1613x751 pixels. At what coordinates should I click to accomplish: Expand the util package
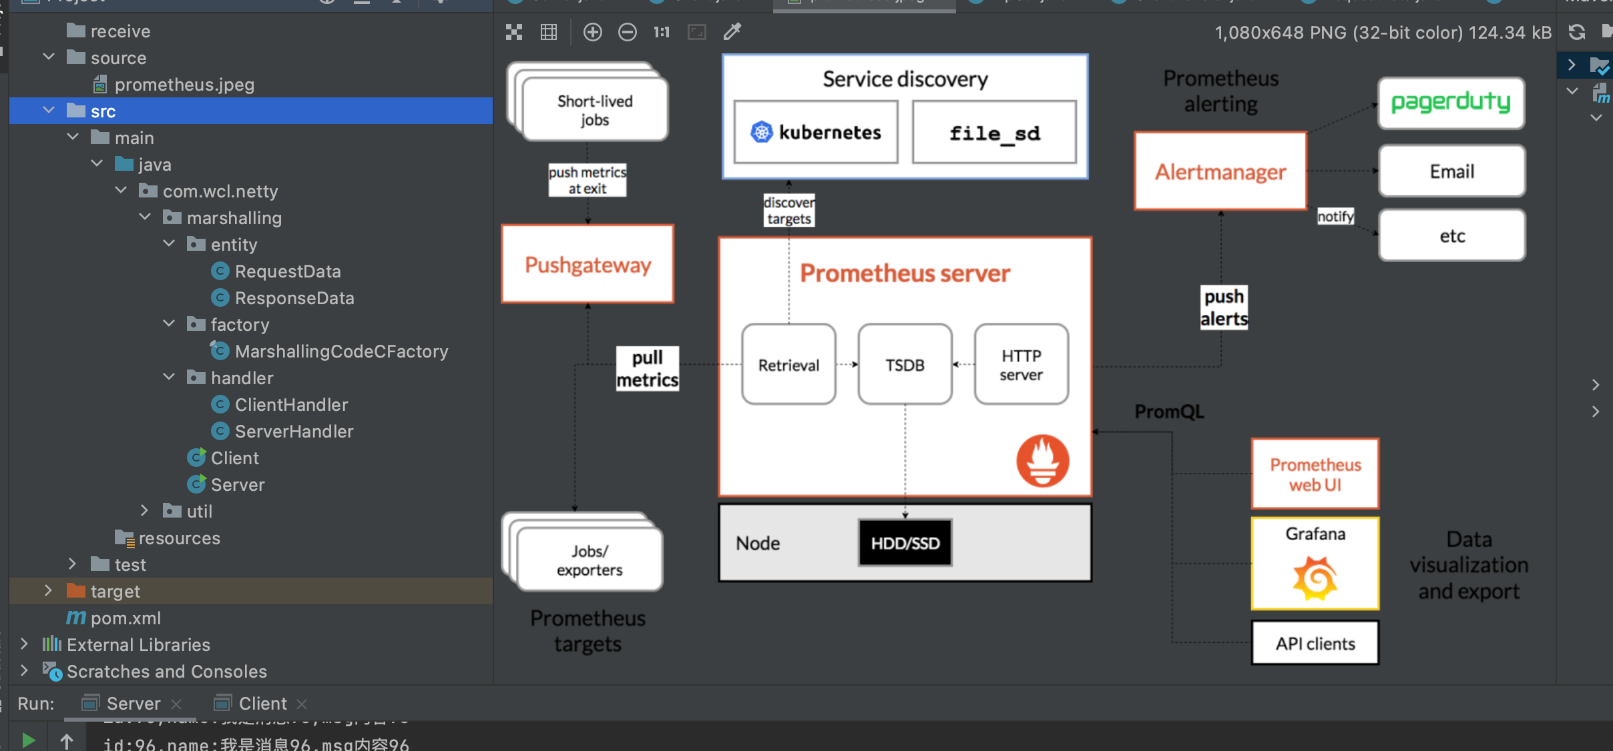pos(145,511)
